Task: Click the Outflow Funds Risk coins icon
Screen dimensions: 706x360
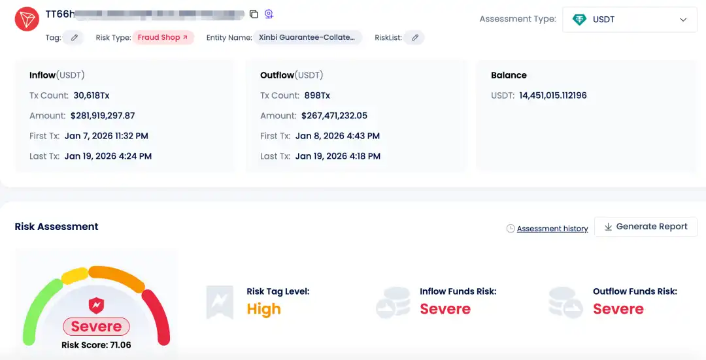Action: [566, 302]
